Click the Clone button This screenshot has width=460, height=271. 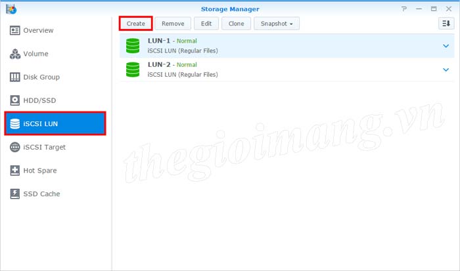coord(236,24)
